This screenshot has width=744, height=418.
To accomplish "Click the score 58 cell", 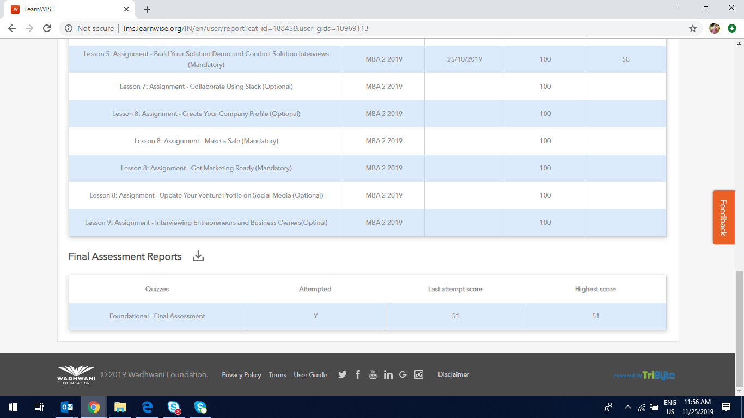I will 626,59.
